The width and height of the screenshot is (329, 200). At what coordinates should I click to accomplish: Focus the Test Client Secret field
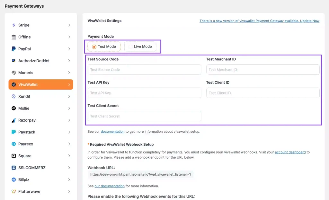pyautogui.click(x=144, y=116)
